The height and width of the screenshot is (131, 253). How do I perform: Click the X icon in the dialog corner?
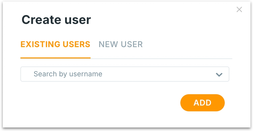239,10
